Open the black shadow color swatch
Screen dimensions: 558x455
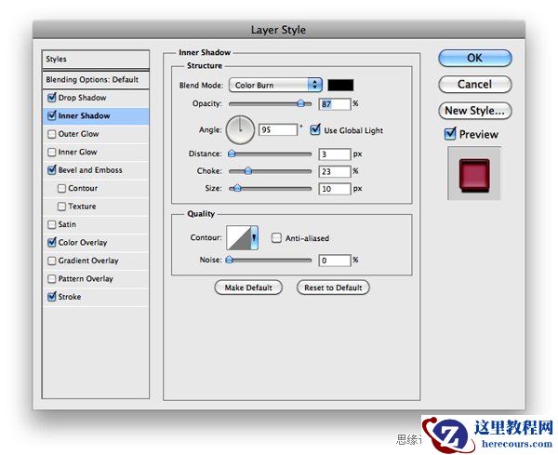(340, 85)
